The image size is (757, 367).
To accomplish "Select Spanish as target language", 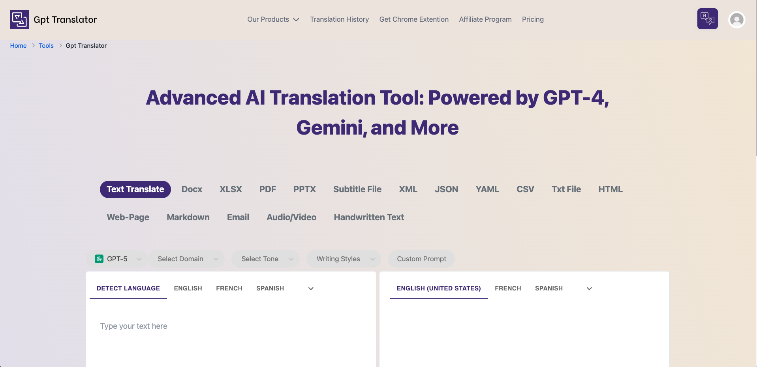I will [549, 288].
